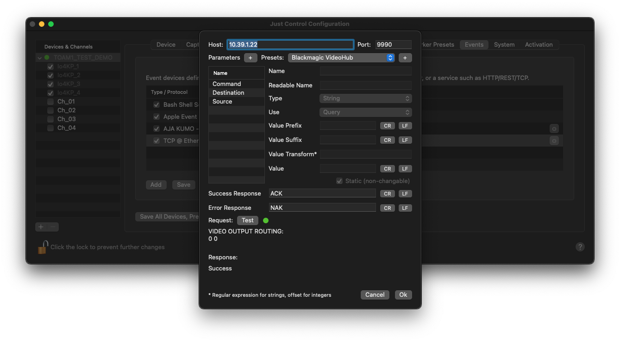Image resolution: width=620 pixels, height=343 pixels.
Task: Click the Save button under event devices
Action: click(184, 185)
